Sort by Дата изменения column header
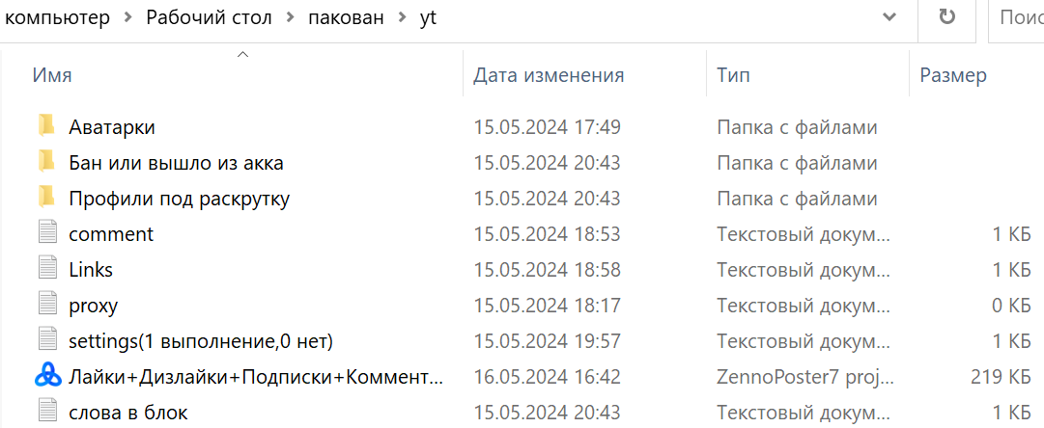The width and height of the screenshot is (1044, 428). click(549, 75)
